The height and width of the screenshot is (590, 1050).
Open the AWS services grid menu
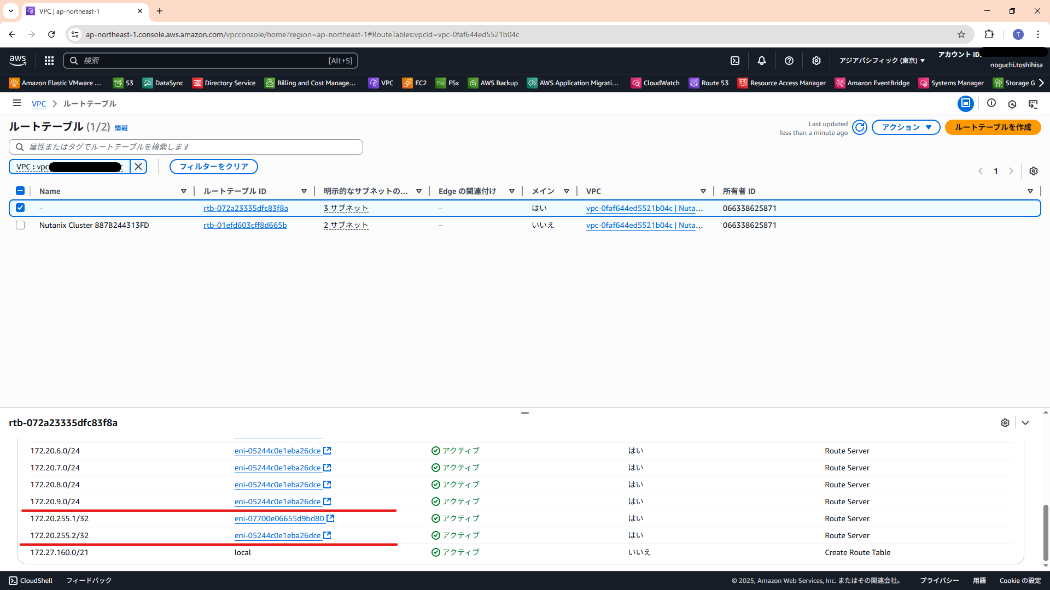point(49,61)
